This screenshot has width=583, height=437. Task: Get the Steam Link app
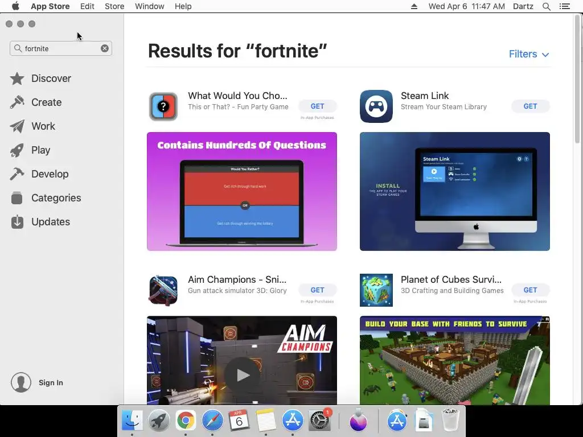pos(530,106)
